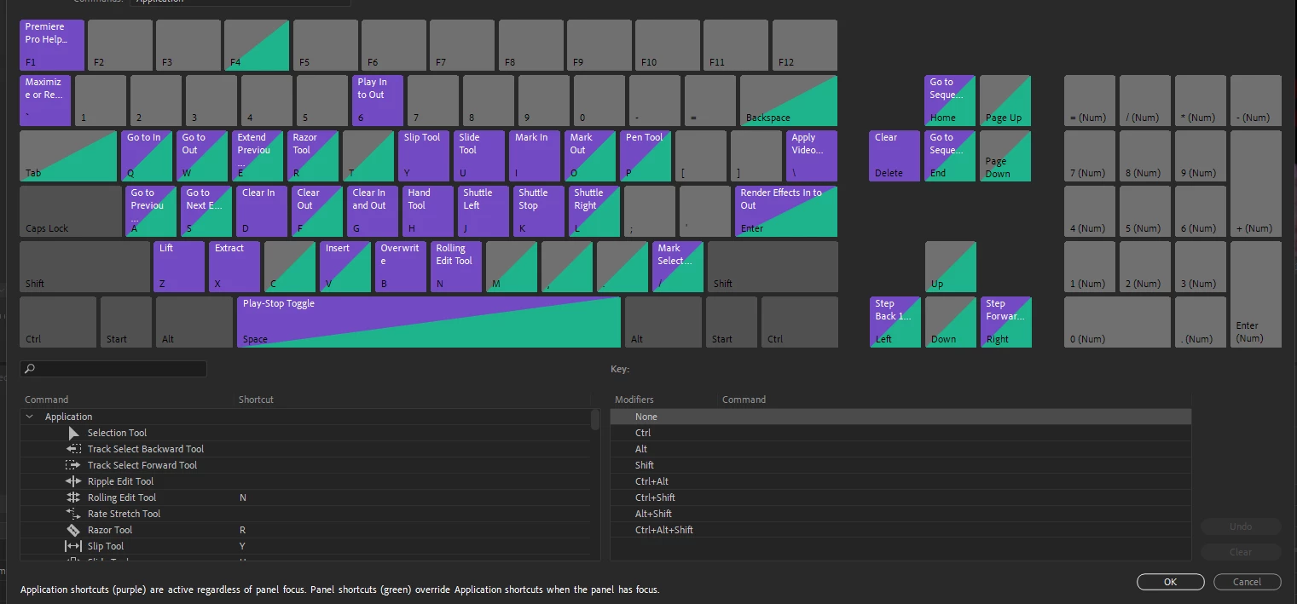Select the Go to Out W key
The image size is (1297, 604).
pyautogui.click(x=202, y=156)
